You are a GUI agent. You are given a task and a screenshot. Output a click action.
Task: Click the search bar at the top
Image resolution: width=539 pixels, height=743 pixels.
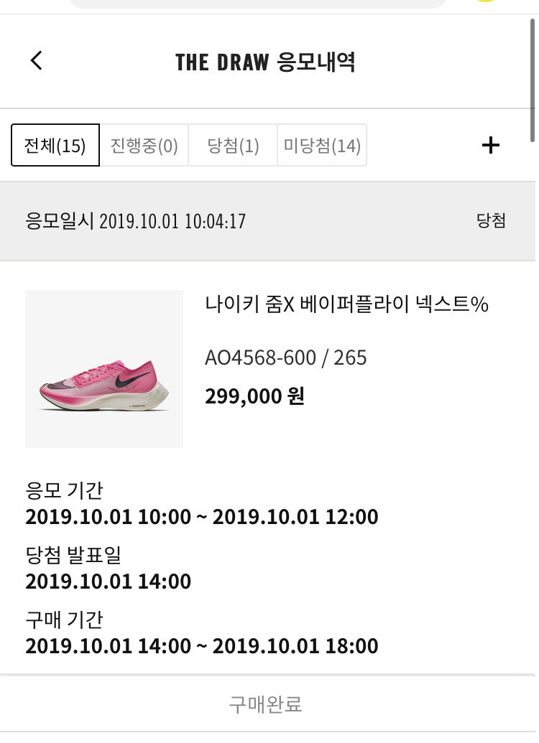[x=257, y=4]
